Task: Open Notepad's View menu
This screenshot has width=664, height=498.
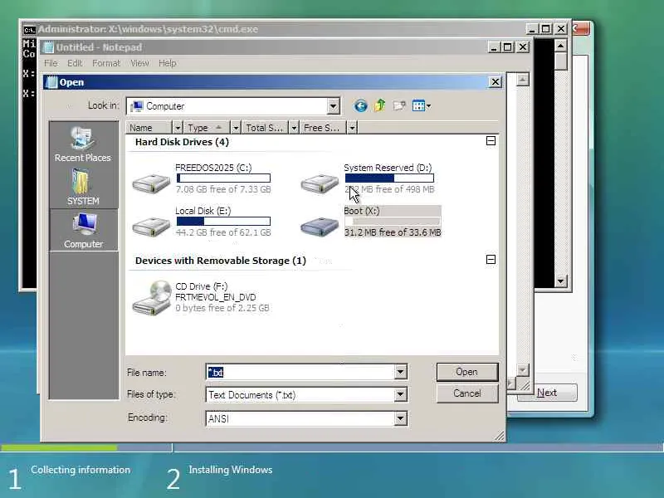Action: [139, 63]
